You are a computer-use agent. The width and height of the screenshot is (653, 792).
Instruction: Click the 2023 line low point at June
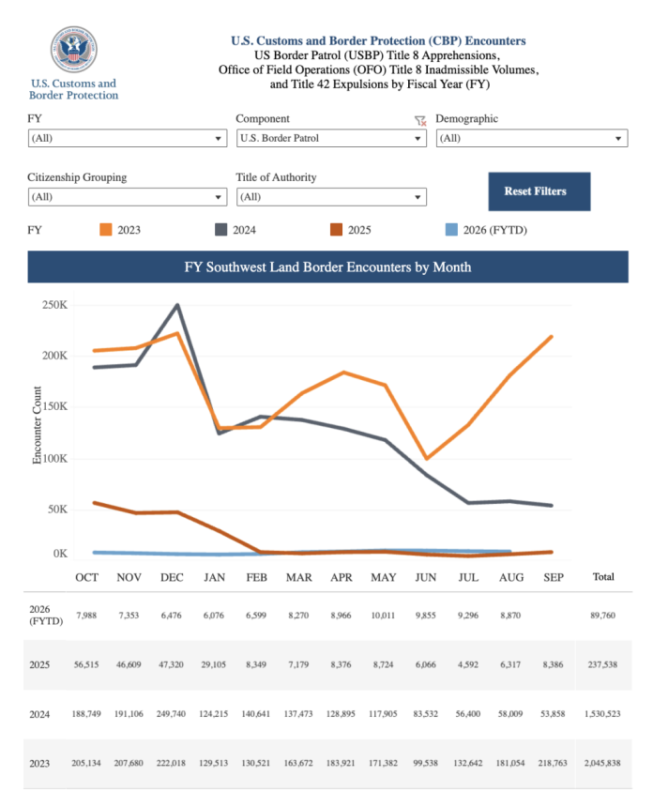427,459
